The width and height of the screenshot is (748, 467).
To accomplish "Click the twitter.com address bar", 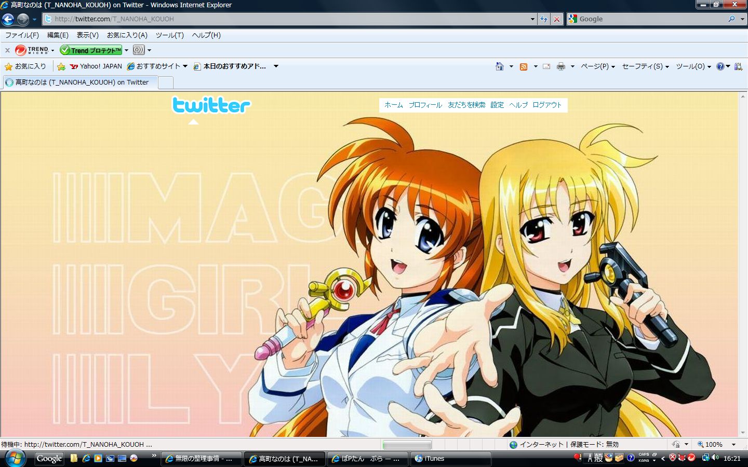I will [x=286, y=19].
